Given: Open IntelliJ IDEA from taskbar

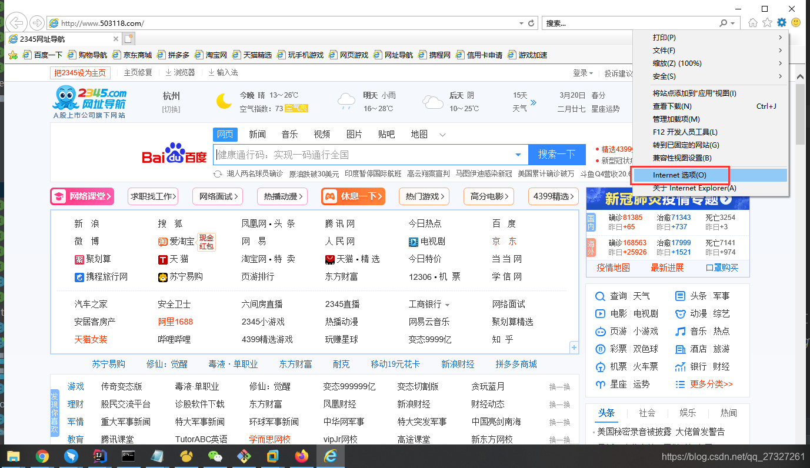Looking at the screenshot, I should [99, 456].
